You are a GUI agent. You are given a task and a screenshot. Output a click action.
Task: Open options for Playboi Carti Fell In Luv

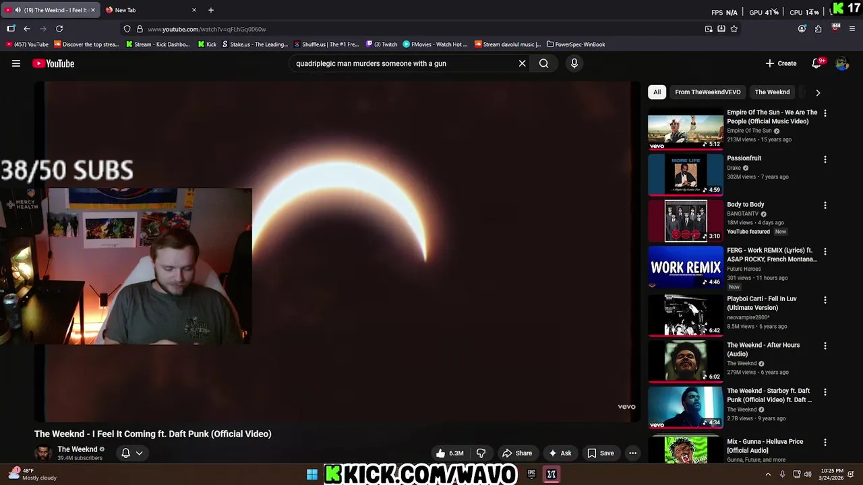[x=825, y=300]
